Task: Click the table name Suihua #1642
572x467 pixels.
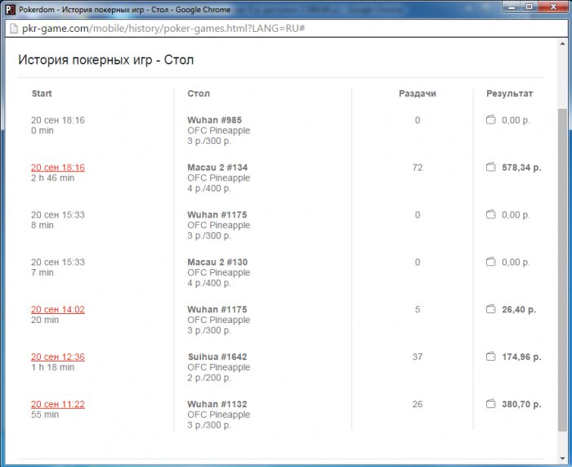Action: point(217,357)
